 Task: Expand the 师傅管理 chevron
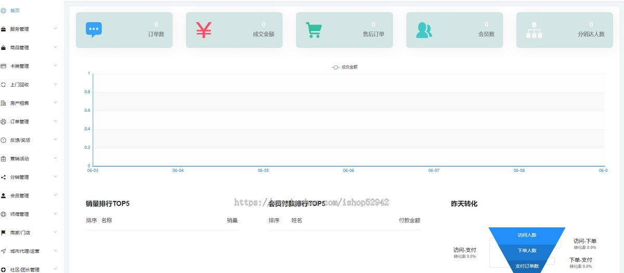point(55,214)
